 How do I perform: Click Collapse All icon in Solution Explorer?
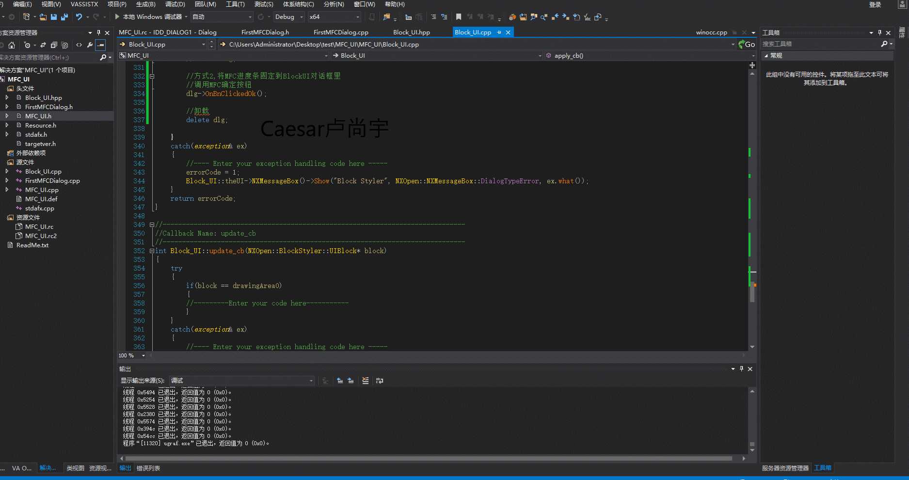click(54, 45)
